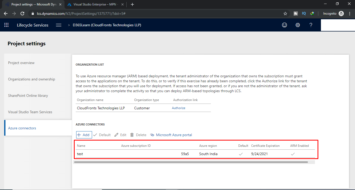
Task: Open the hamburger navigation menu
Action: pyautogui.click(x=59, y=25)
